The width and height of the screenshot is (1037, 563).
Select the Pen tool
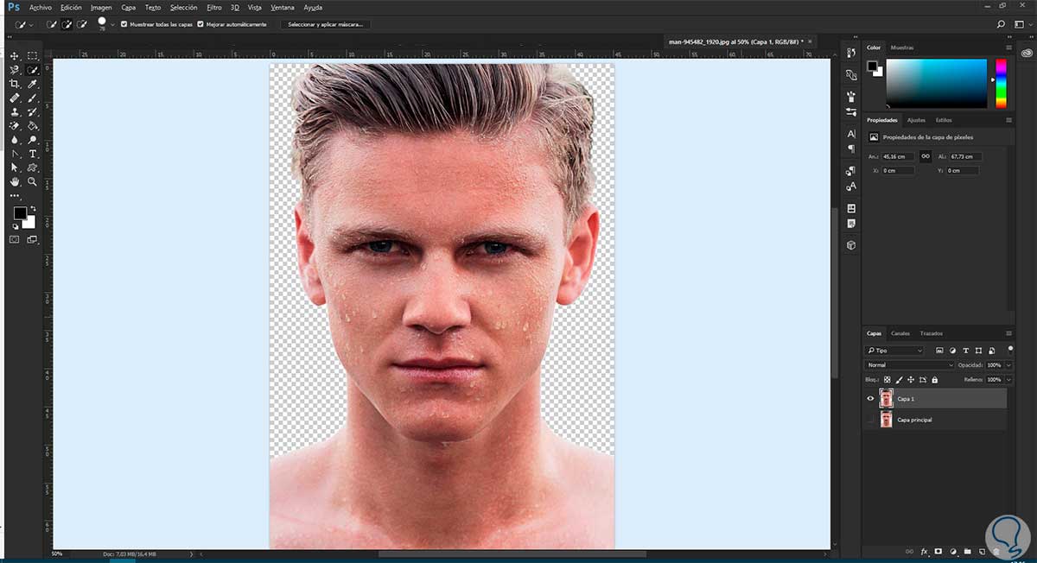pos(14,154)
